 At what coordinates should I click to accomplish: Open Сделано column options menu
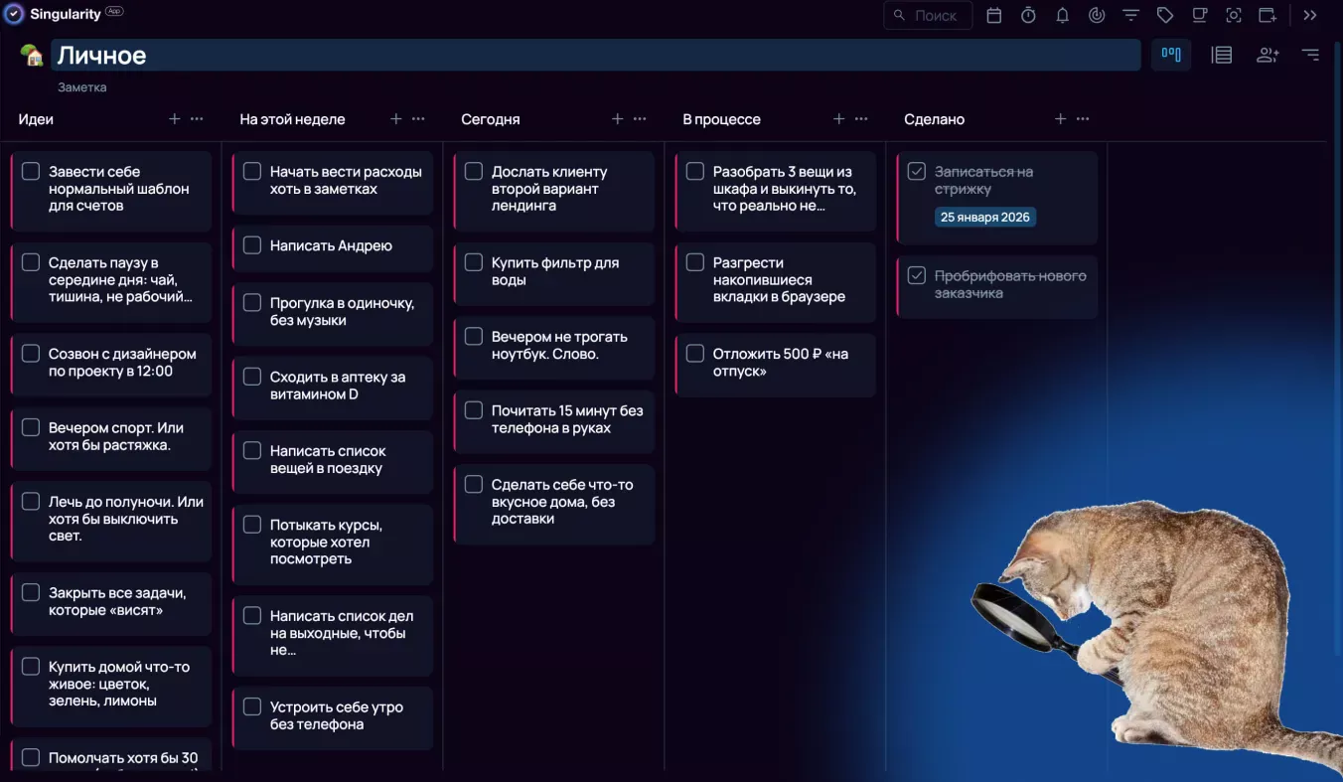1083,119
